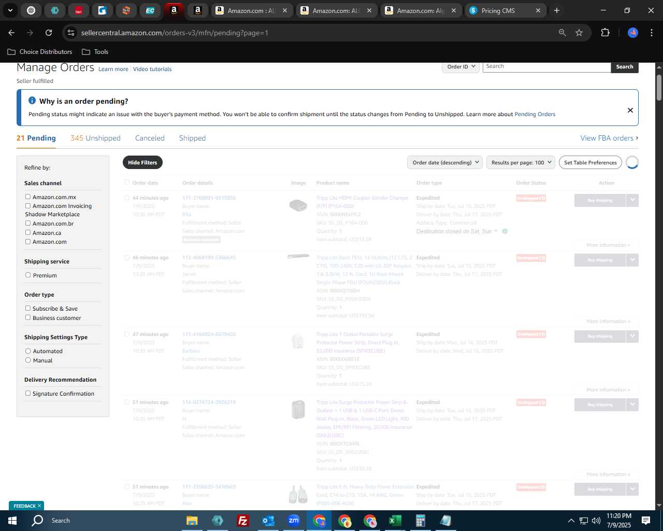663x531 pixels.
Task: Close the Pricing CMS tab
Action: (x=538, y=10)
